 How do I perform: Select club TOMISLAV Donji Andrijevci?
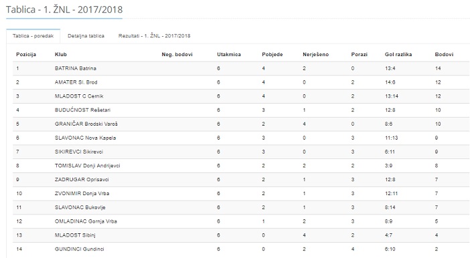[88, 166]
